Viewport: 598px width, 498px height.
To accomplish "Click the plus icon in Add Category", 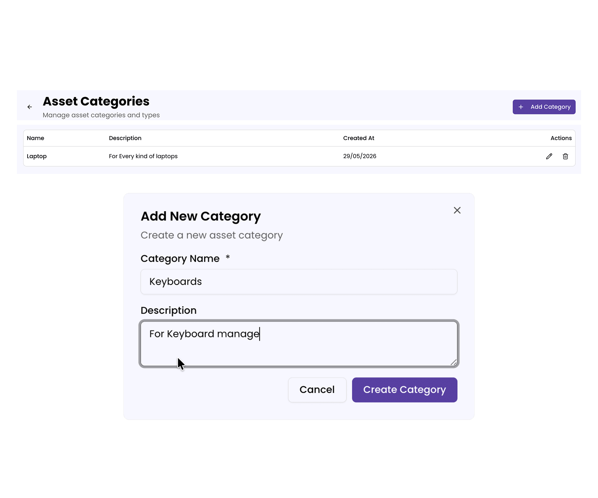I will [x=521, y=107].
